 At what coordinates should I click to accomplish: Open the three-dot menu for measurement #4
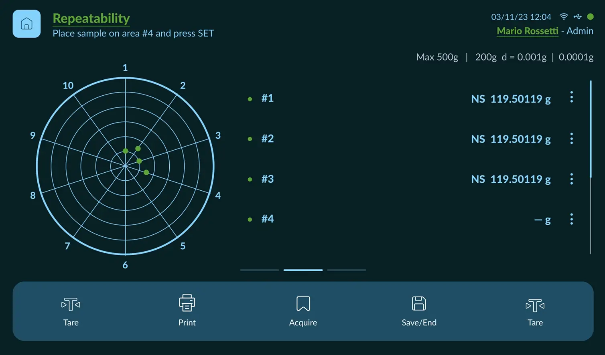[571, 219]
